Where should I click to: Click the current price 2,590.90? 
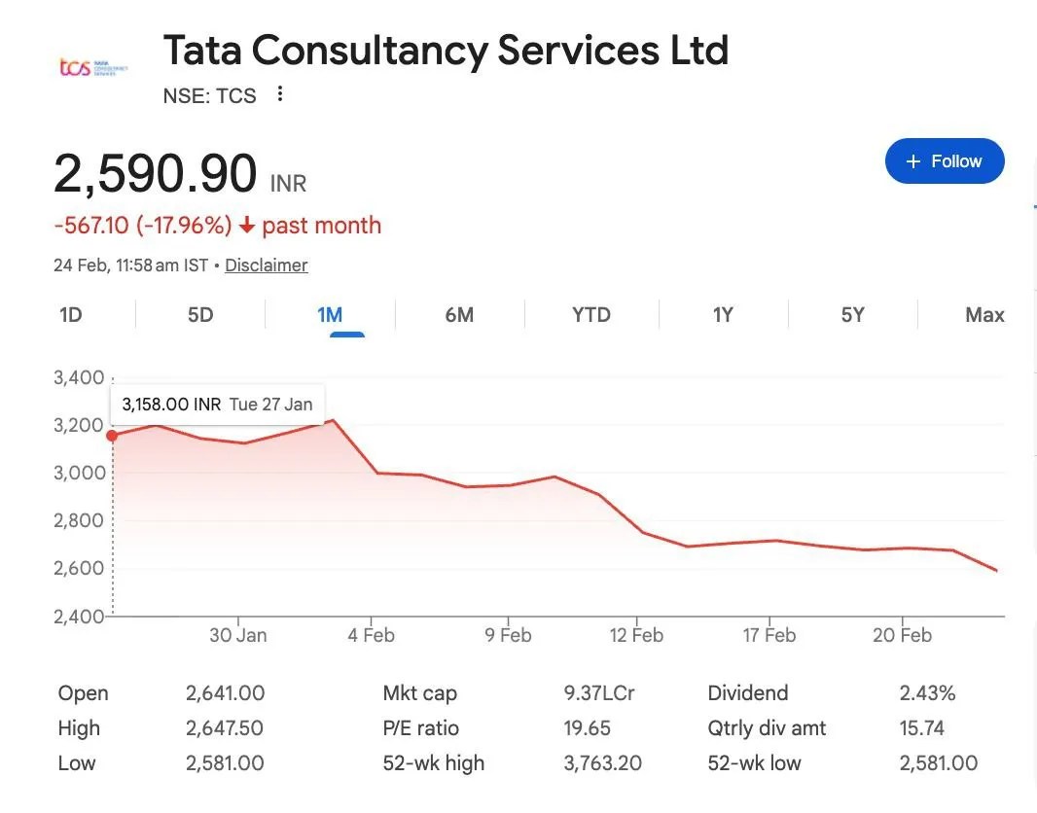pos(156,175)
